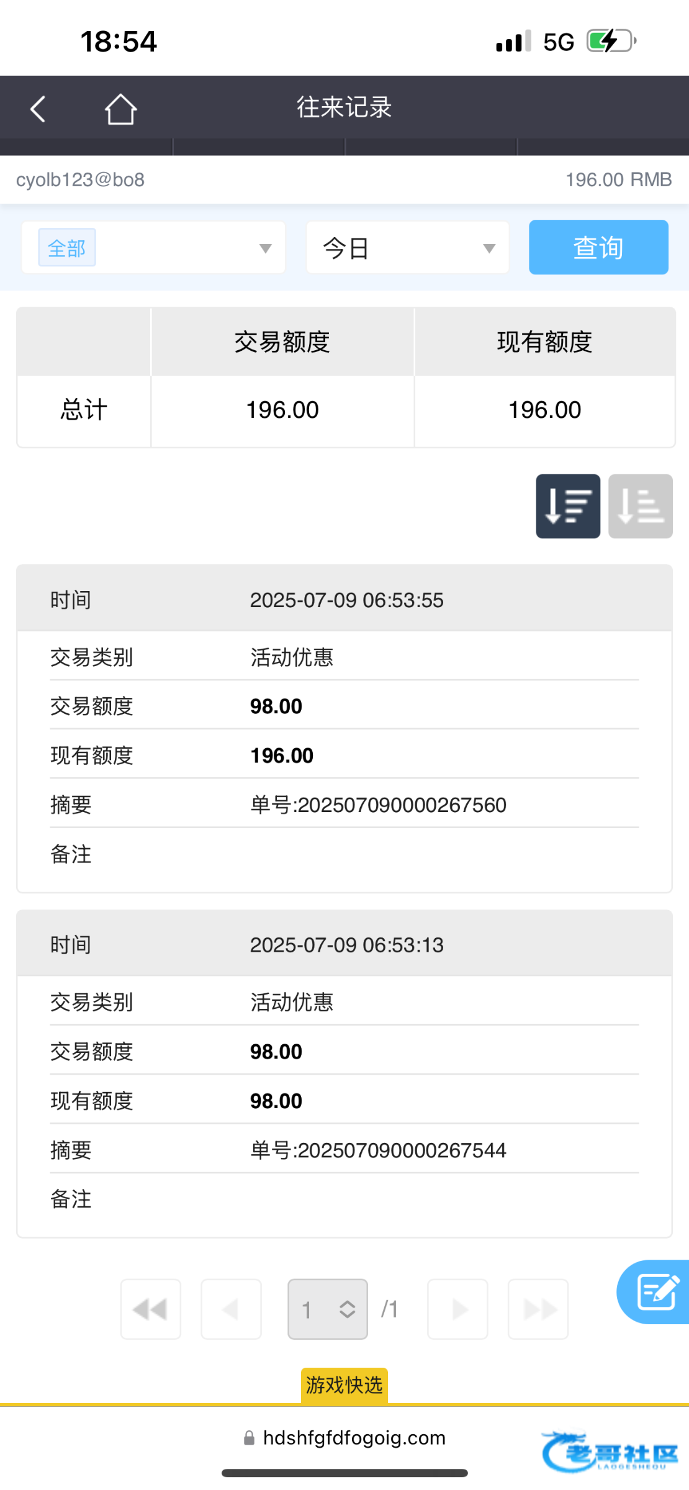Open the page number selector
This screenshot has width=689, height=1490.
coord(328,1309)
